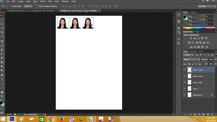Open the Filter menu
The image size is (217, 122).
[50, 1]
